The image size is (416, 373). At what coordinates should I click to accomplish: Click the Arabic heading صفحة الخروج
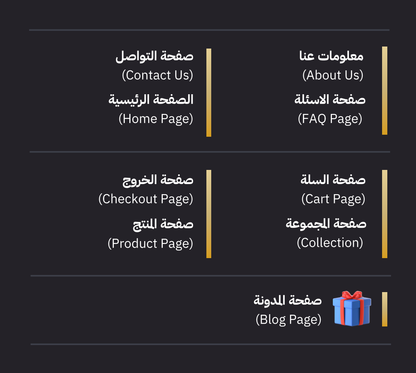[x=158, y=180]
